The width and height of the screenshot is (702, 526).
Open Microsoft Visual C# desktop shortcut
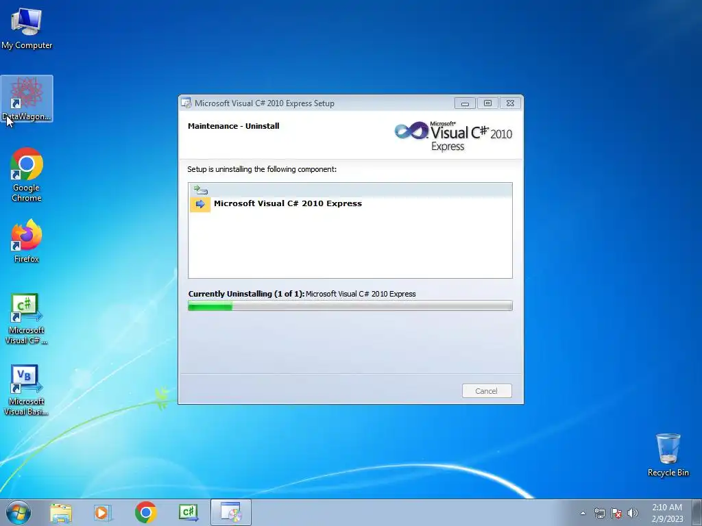pos(27,319)
